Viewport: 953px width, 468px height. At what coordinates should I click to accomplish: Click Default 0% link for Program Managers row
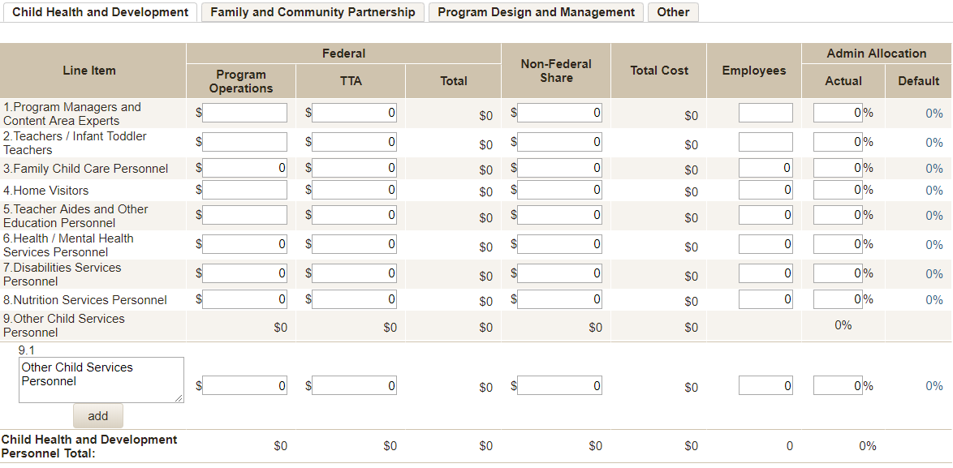click(x=934, y=114)
